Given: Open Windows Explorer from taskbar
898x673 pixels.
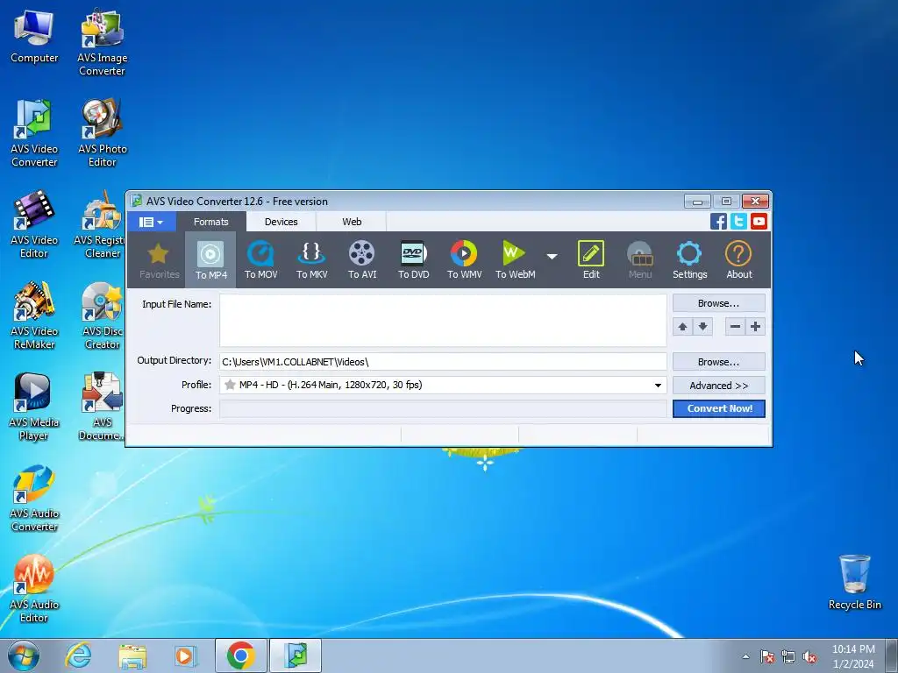Looking at the screenshot, I should tap(132, 655).
